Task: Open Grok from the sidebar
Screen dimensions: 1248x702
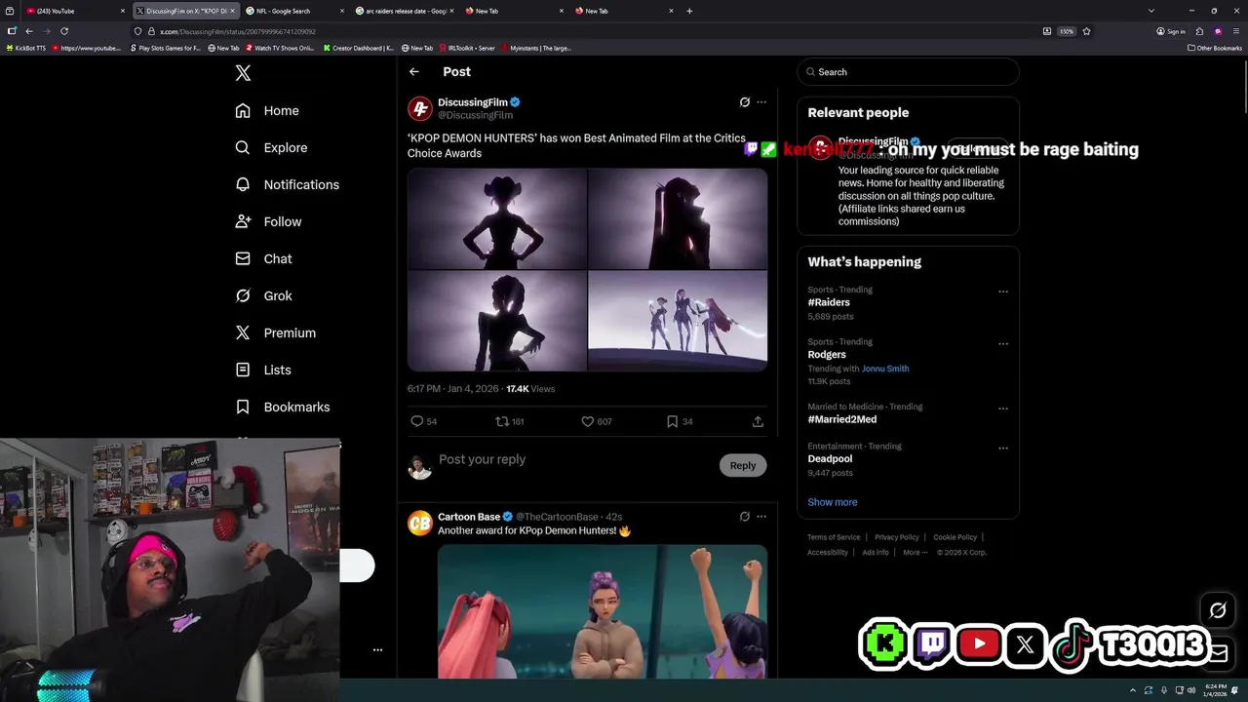Action: click(x=263, y=295)
